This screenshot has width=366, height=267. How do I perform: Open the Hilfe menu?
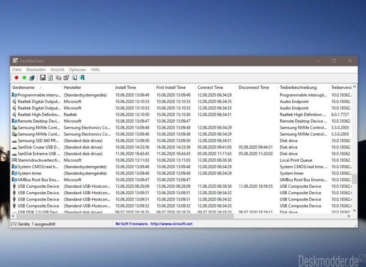point(95,69)
